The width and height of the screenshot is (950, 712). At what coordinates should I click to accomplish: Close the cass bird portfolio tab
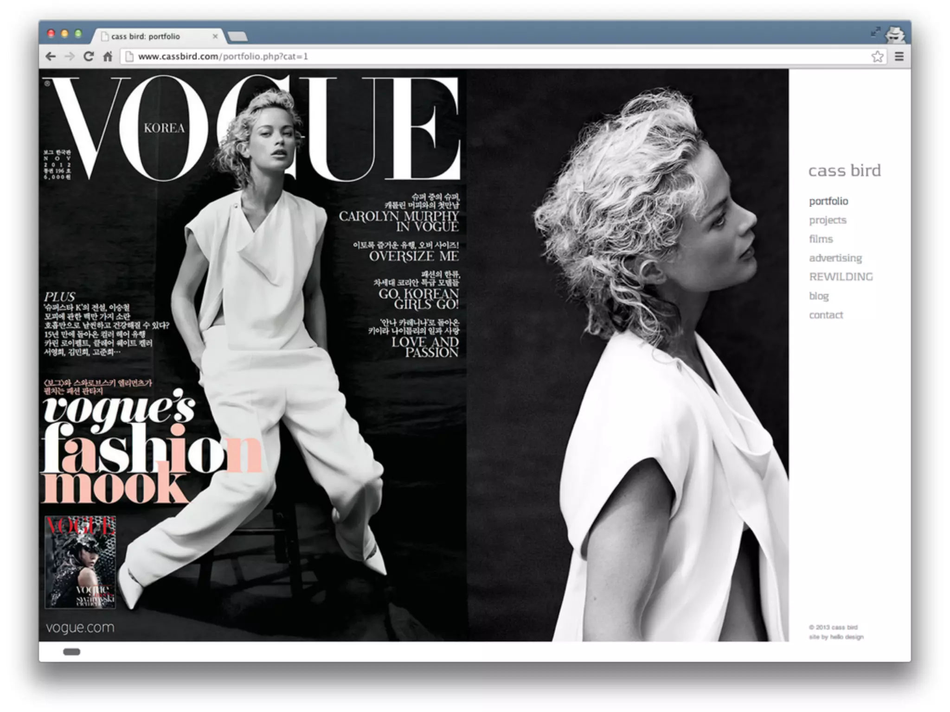(x=215, y=36)
